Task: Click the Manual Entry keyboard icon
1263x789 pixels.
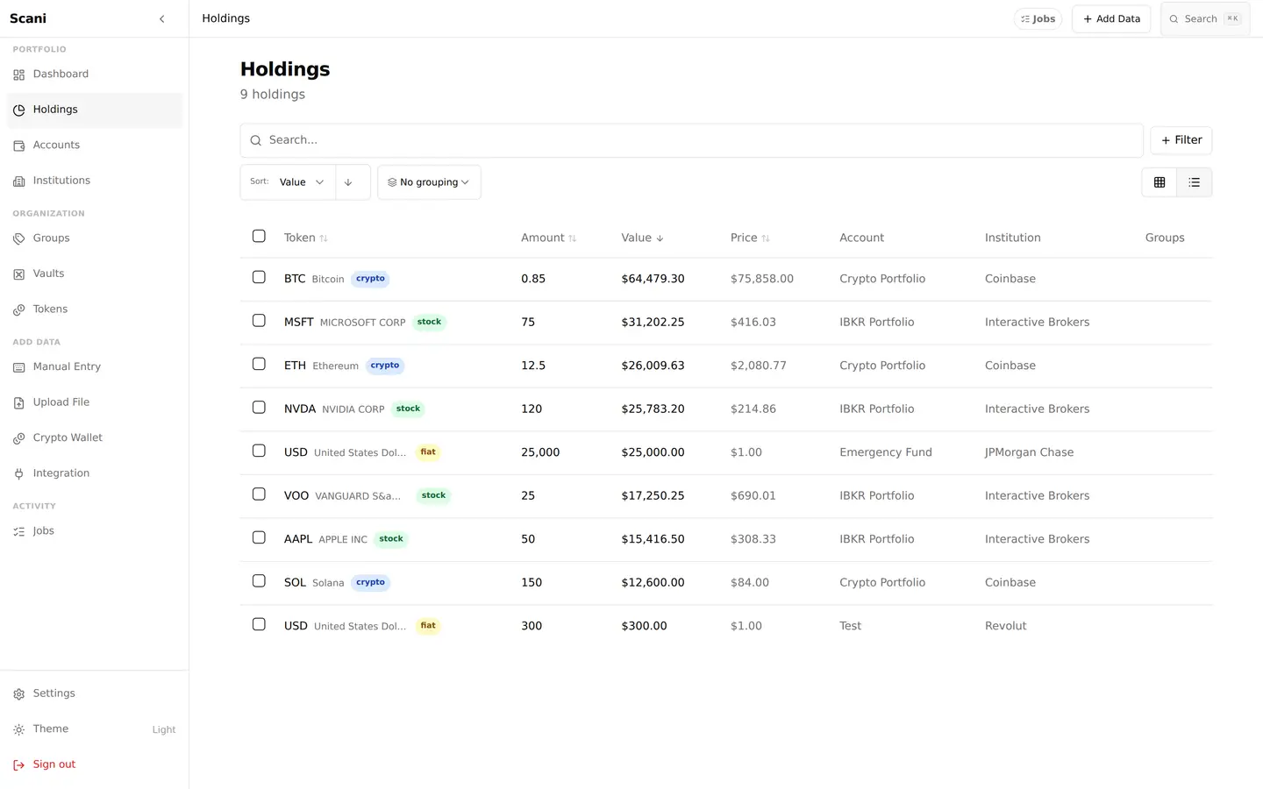Action: coord(19,367)
